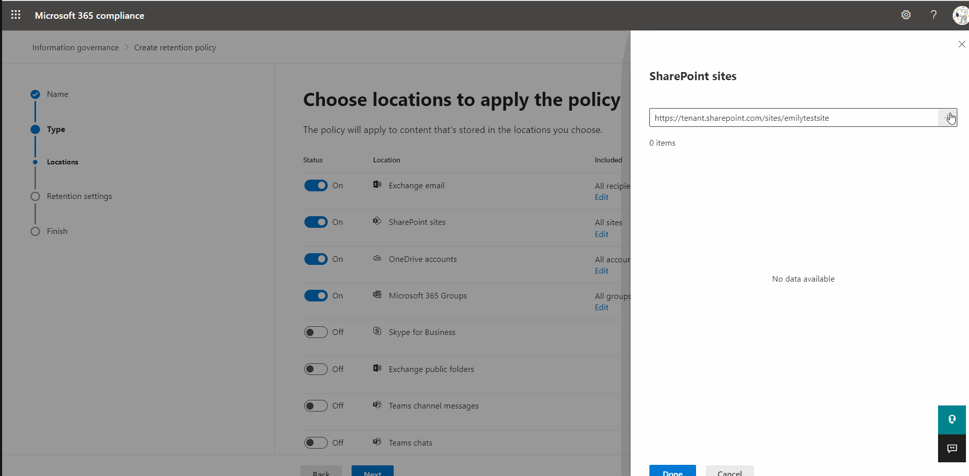Click the Microsoft 365 Groups icon
Screen dimensions: 969x476
tap(377, 295)
